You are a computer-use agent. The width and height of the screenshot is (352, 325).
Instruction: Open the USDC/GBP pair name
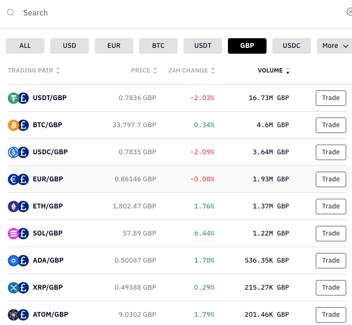pyautogui.click(x=50, y=152)
